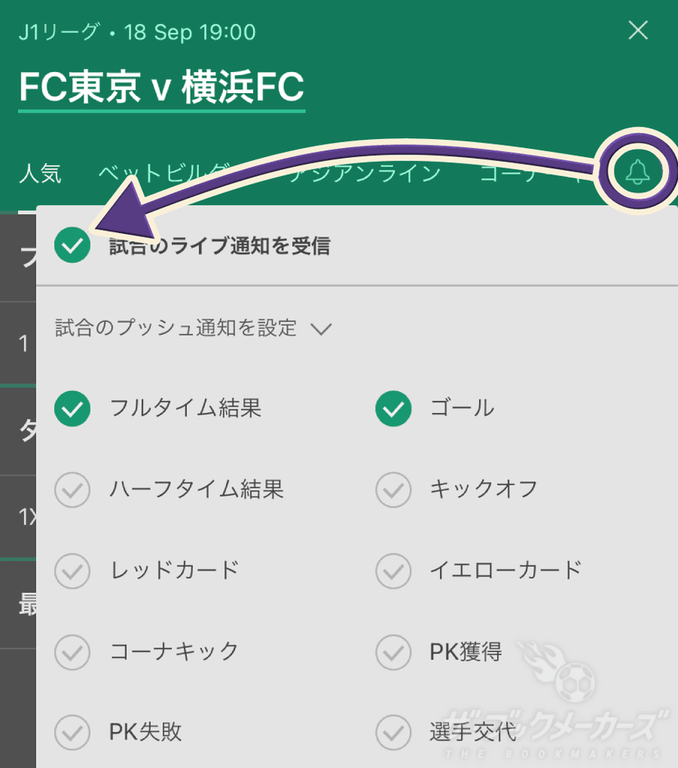Enable レッドカード notification
This screenshot has height=768, width=678.
click(72, 571)
